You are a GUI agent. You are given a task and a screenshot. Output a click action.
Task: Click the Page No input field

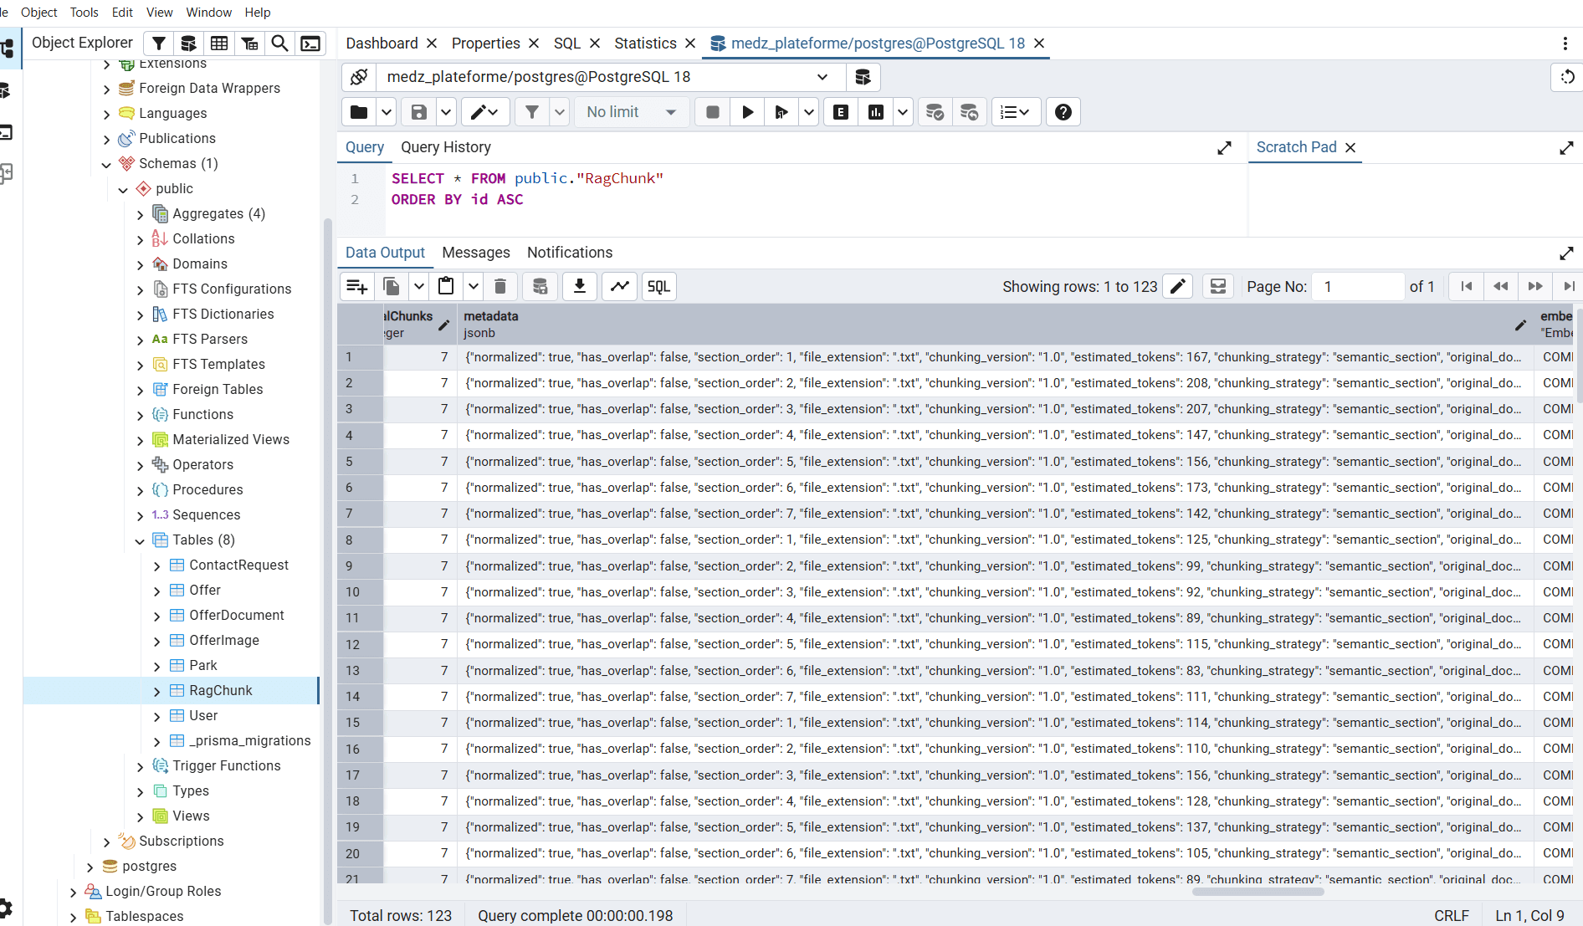click(x=1357, y=286)
